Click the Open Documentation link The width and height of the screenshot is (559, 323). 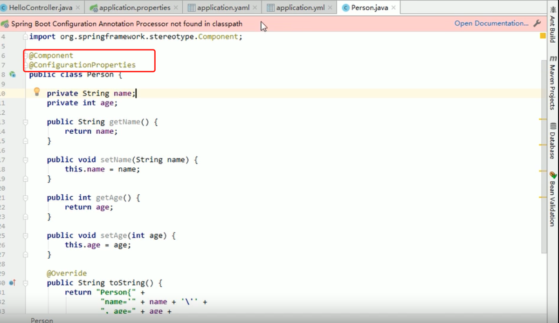coord(491,23)
